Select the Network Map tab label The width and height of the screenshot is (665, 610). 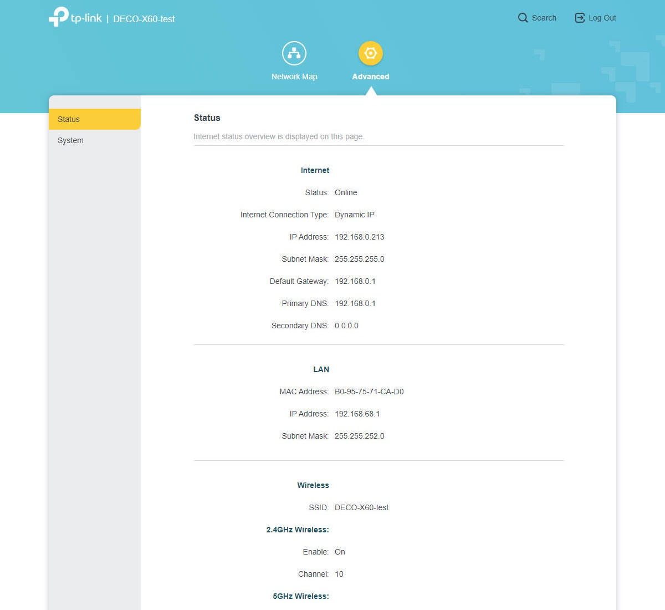click(x=294, y=77)
